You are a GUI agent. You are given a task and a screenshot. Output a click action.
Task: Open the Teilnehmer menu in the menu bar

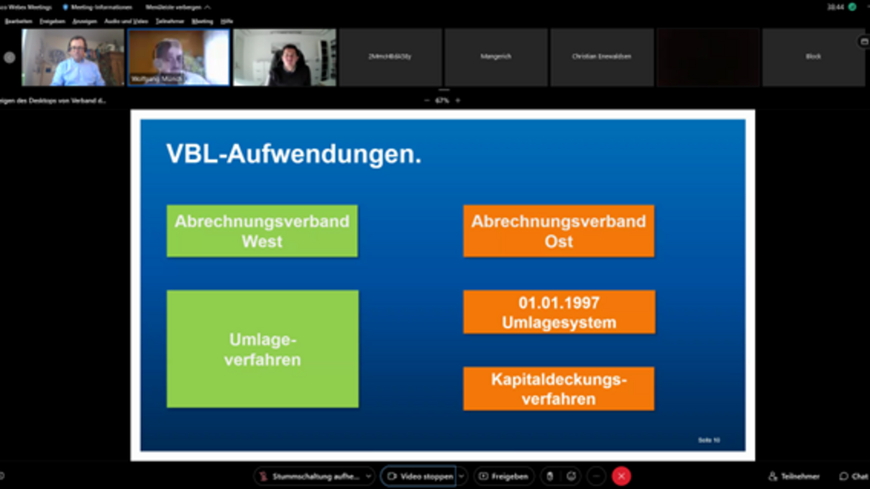170,21
